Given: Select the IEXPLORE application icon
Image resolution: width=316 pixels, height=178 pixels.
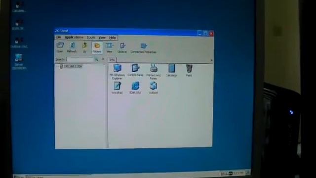Looking at the screenshot, I should [135, 88].
